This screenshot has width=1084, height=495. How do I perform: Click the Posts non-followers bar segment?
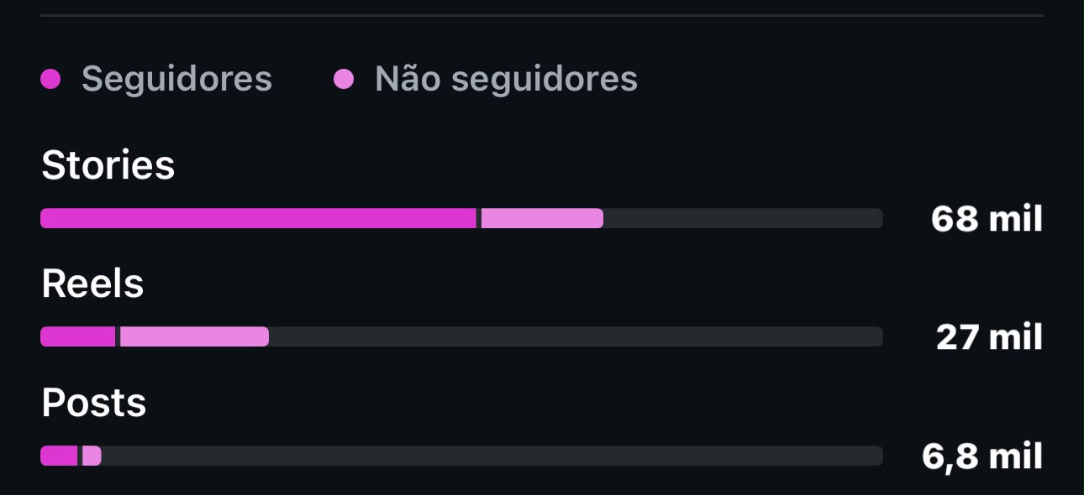(92, 456)
